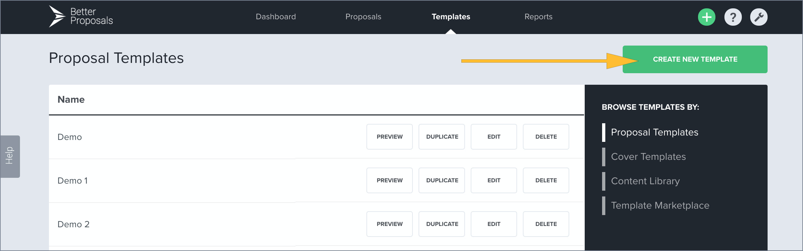Select Proposal Templates in browse panel
Viewport: 803px width, 251px height.
click(x=654, y=132)
